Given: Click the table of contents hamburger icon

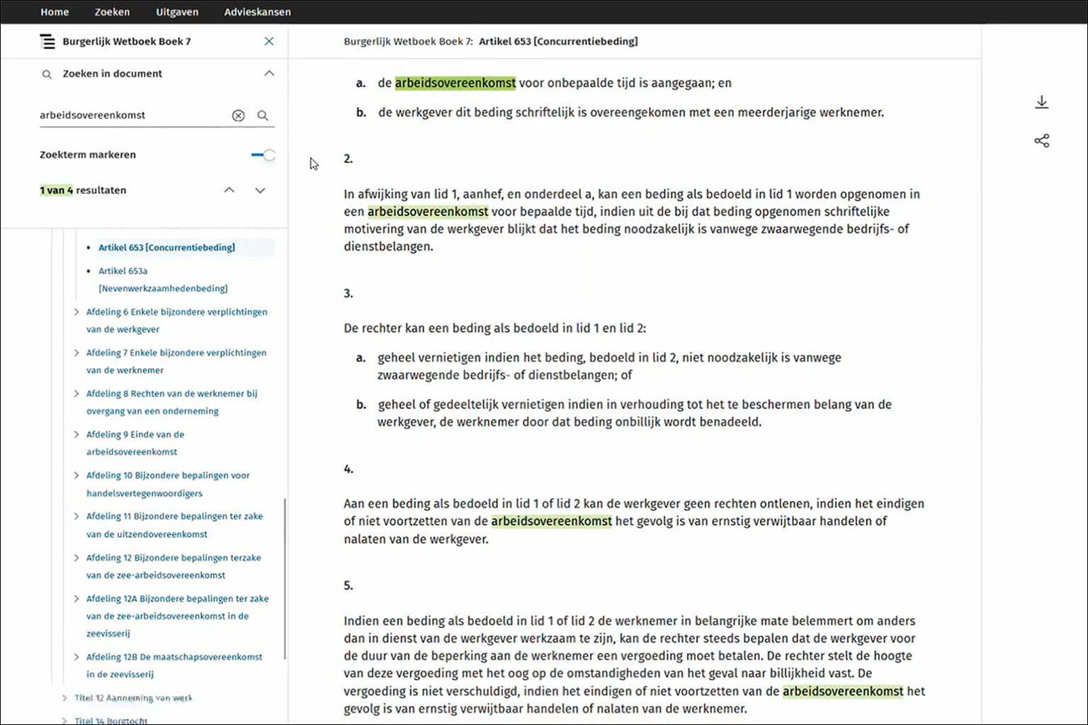Looking at the screenshot, I should [47, 42].
